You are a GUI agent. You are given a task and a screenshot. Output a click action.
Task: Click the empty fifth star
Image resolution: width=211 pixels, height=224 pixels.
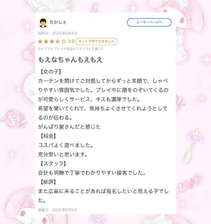pos(64,41)
